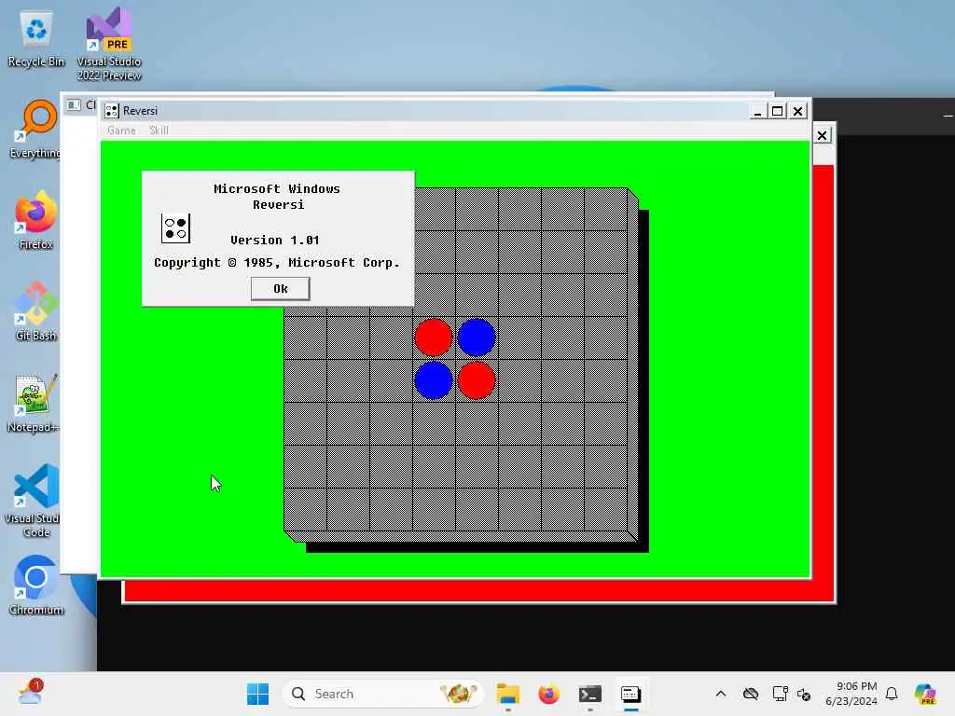The image size is (955, 716).
Task: Launch Chromium from the desktop shortcut
Action: pyautogui.click(x=36, y=585)
